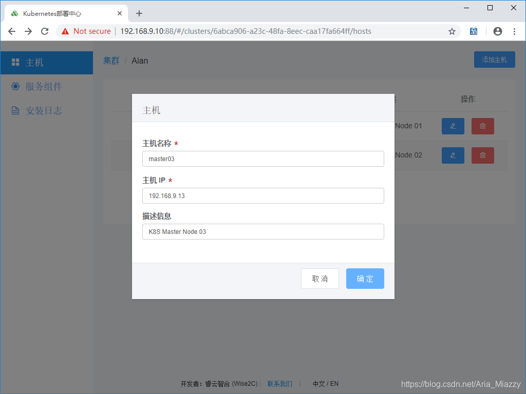This screenshot has width=526, height=394.
Task: Click the 操作 column header
Action: [x=467, y=99]
